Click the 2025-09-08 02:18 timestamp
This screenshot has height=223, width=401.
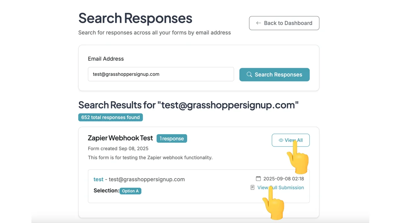tap(284, 179)
